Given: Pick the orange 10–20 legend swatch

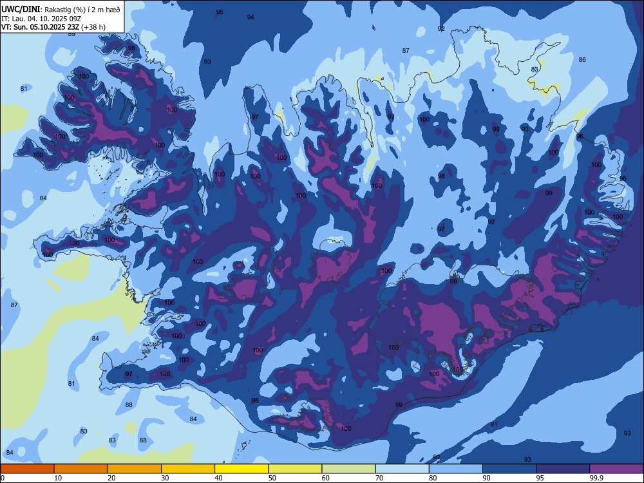Looking at the screenshot, I should tap(81, 469).
